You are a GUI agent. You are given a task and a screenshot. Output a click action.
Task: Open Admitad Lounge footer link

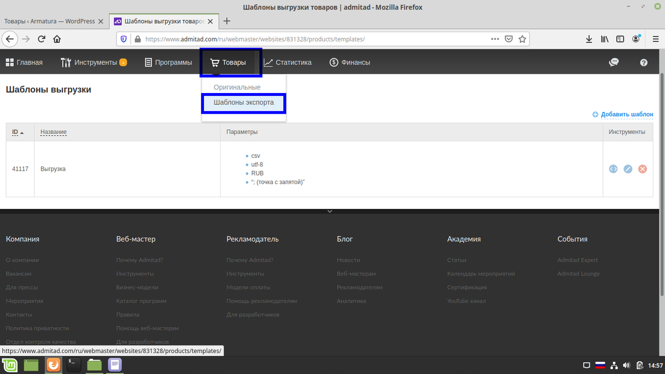579,274
